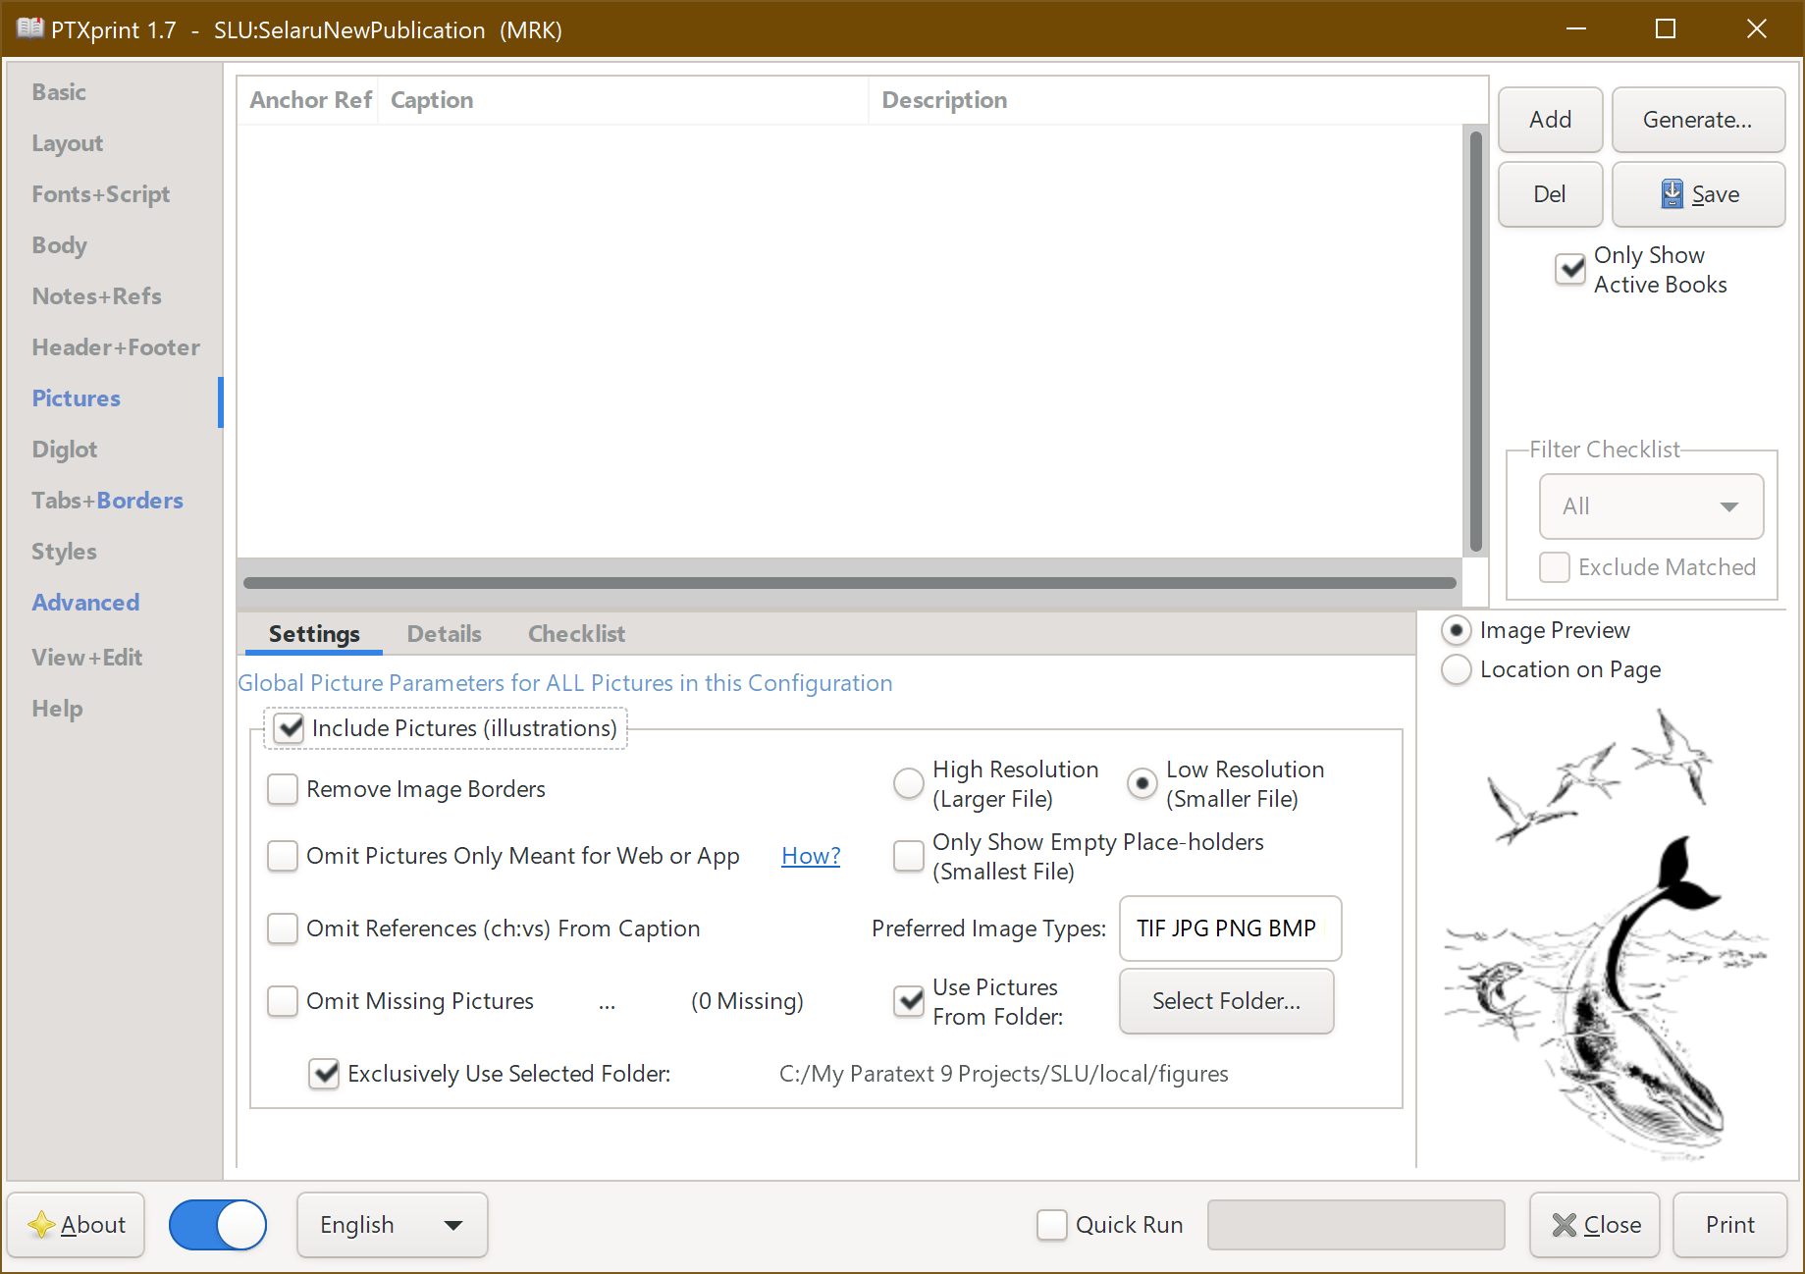Select High Resolution (Larger File)

(x=908, y=783)
